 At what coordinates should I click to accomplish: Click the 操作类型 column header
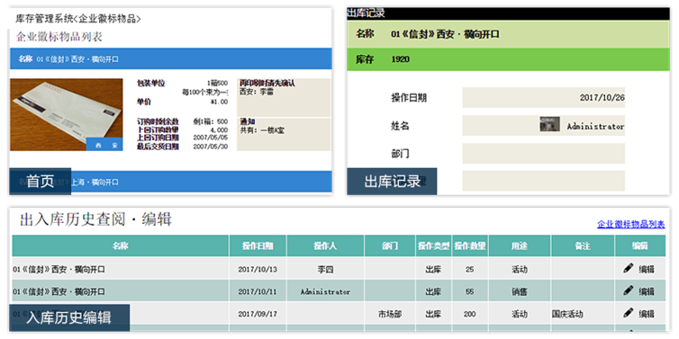pos(433,246)
